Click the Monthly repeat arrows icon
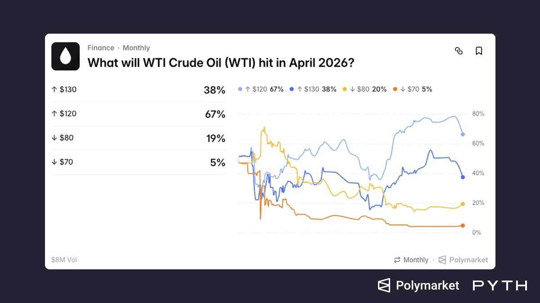This screenshot has width=540, height=303. point(397,260)
